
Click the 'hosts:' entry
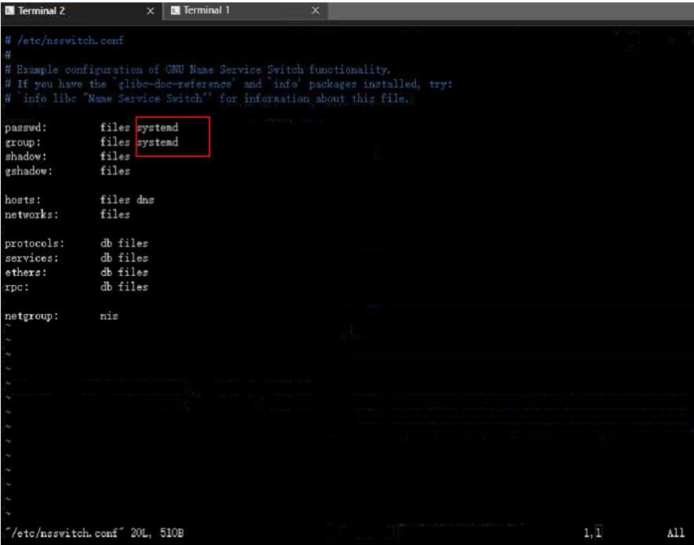click(x=23, y=200)
